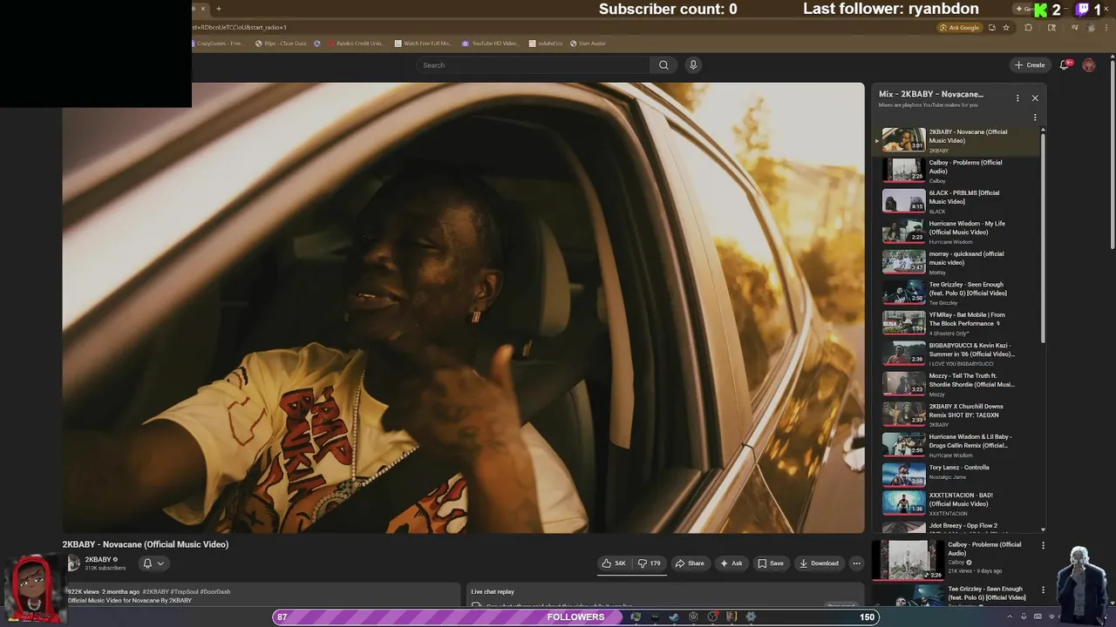Click the YouTube search magnifier button
This screenshot has height=627, width=1116.
[x=663, y=65]
